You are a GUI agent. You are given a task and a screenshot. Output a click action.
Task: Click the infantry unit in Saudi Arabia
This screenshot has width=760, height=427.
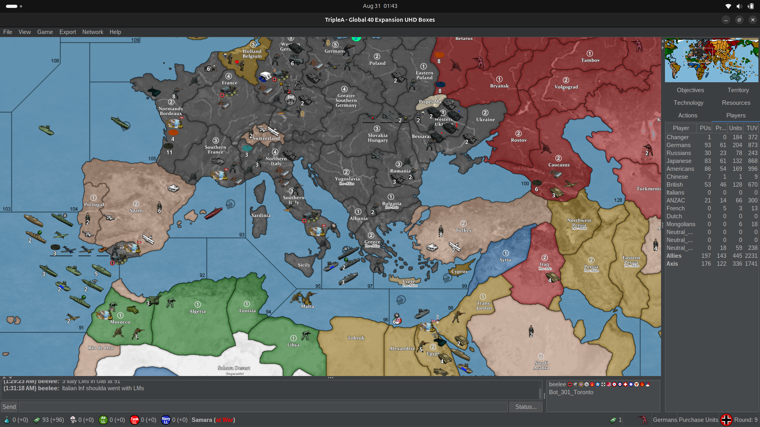531,330
